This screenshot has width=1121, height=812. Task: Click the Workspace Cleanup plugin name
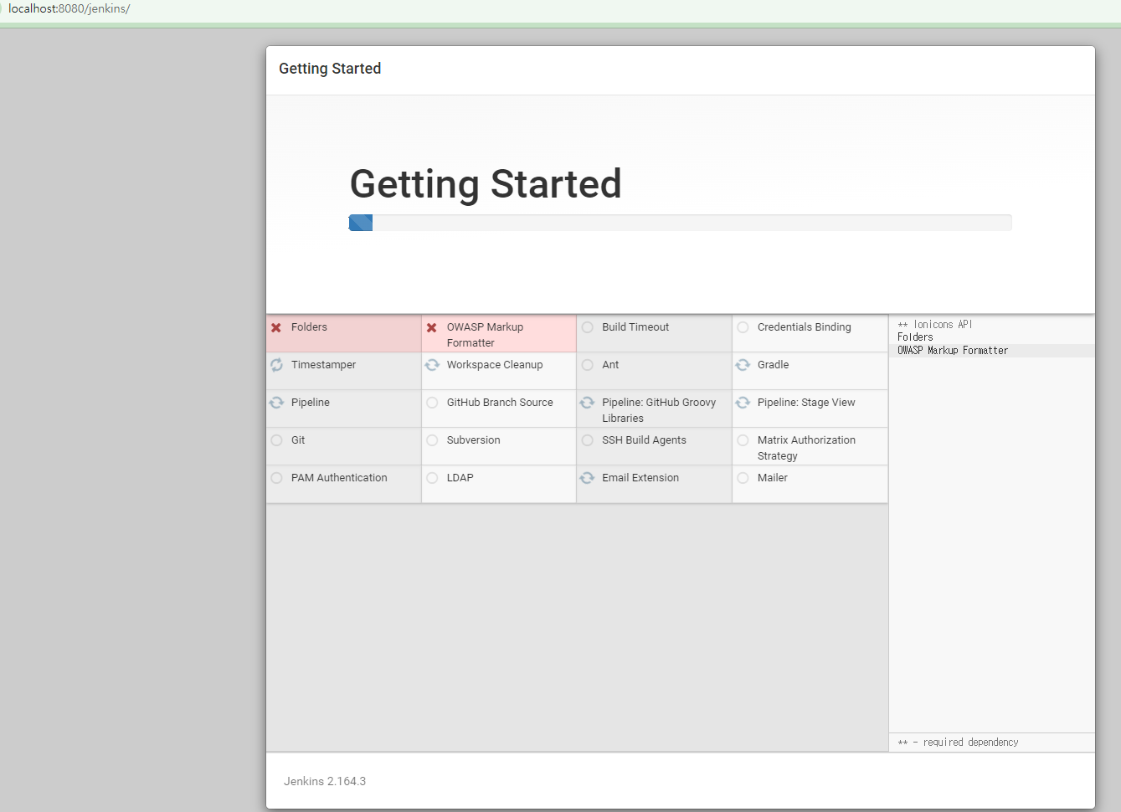click(495, 365)
